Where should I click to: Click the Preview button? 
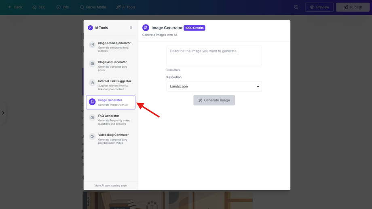319,7
